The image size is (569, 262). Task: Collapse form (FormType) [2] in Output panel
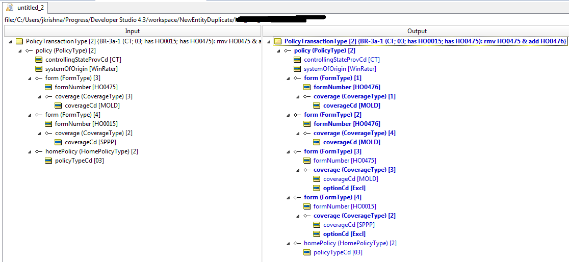[x=288, y=115]
